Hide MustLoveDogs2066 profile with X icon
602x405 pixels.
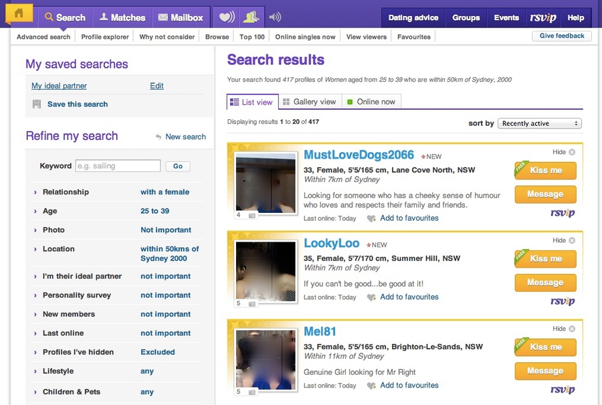coord(571,152)
